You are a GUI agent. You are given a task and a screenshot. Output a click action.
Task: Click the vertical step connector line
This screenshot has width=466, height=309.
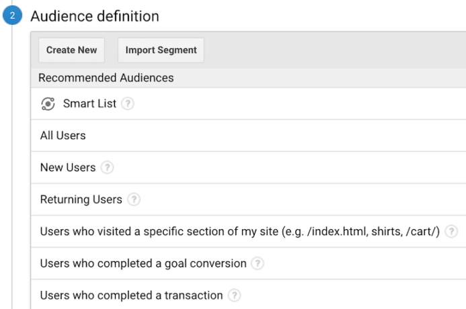[13, 168]
